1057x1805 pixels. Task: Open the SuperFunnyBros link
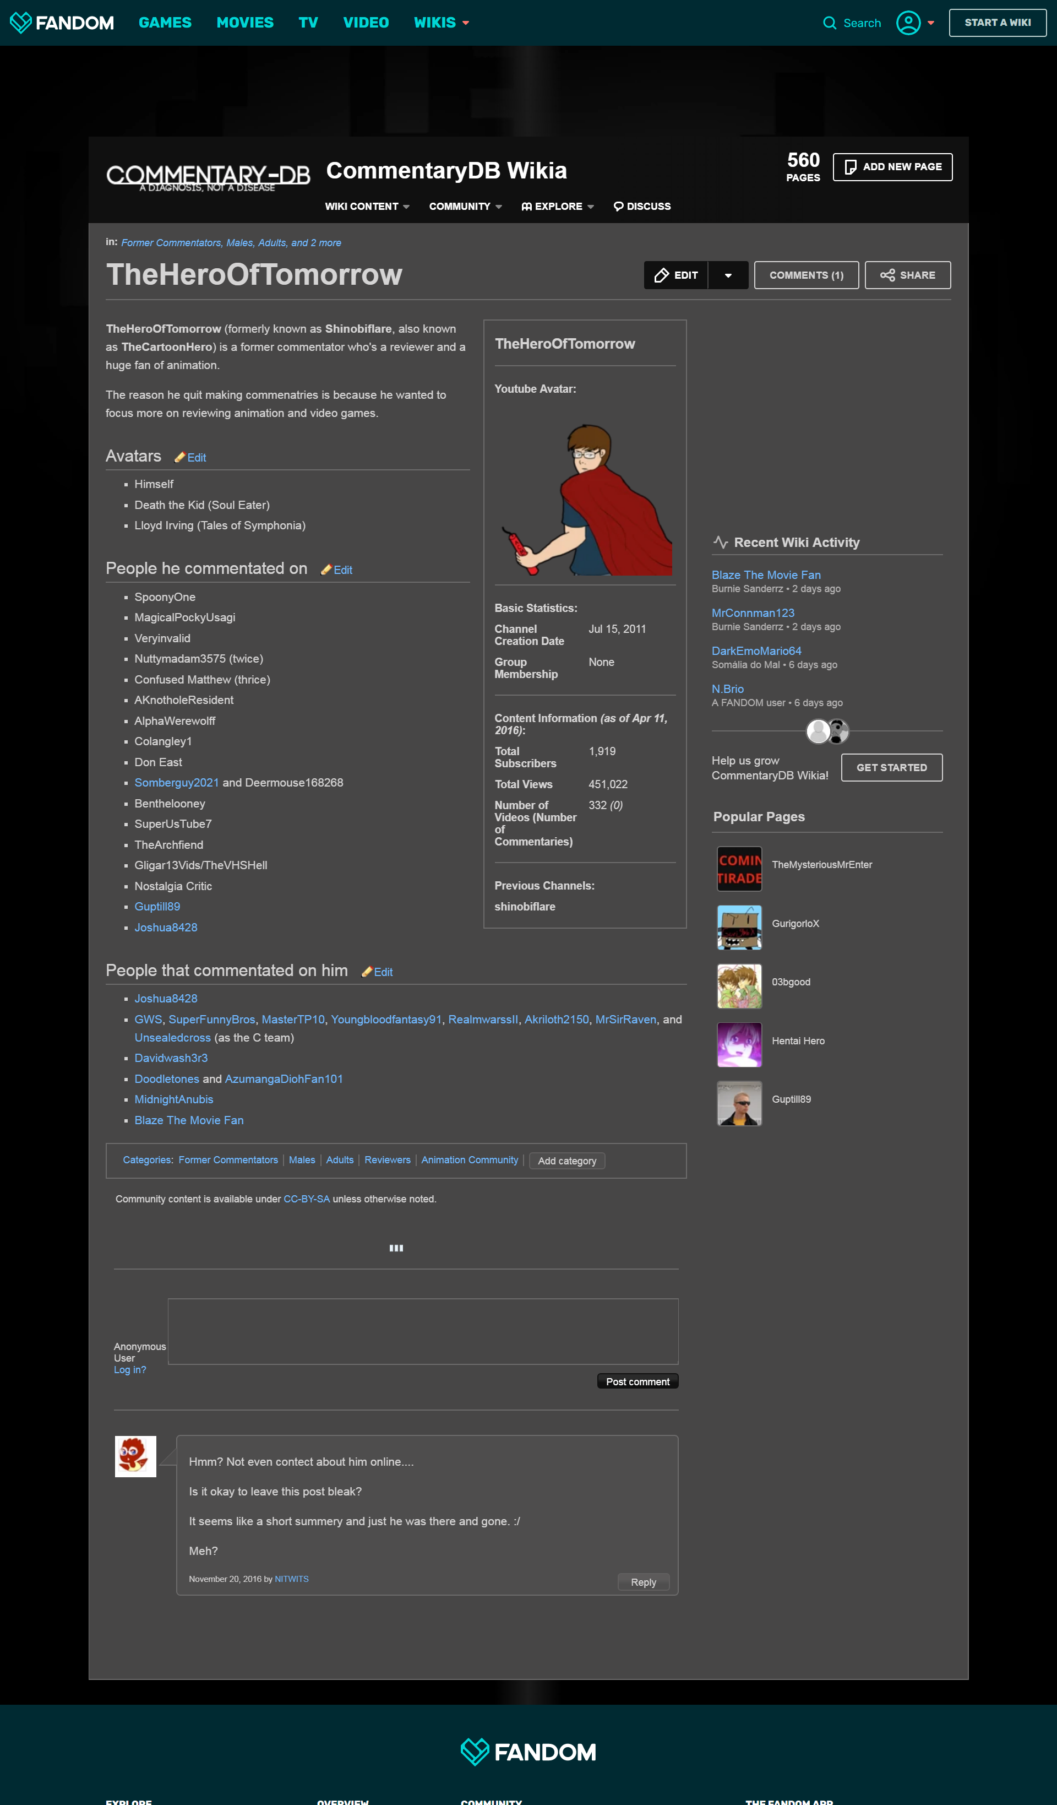pyautogui.click(x=212, y=1019)
